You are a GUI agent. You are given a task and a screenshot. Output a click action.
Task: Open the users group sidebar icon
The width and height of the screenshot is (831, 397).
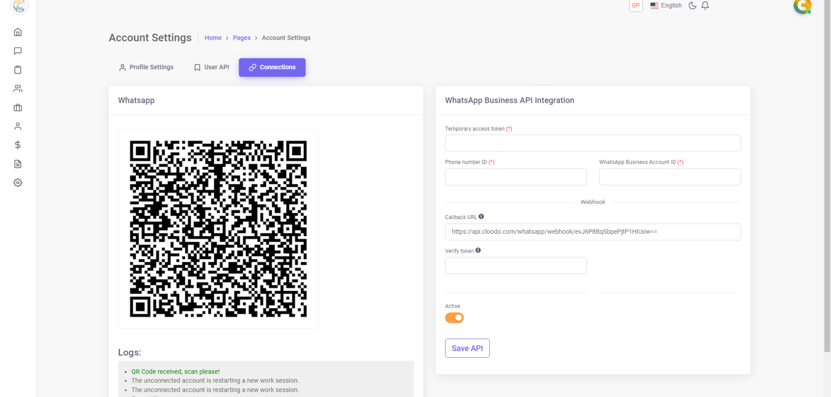(18, 89)
